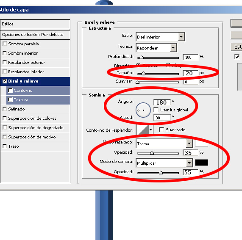Click the Tamaño value field 20
The image size is (242, 240).
point(190,73)
